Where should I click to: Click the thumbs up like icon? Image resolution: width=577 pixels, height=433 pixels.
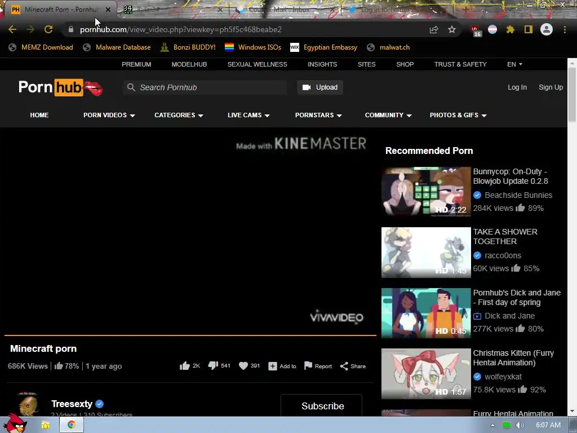(x=184, y=365)
